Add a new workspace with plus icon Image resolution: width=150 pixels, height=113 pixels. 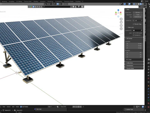pos(82,2)
